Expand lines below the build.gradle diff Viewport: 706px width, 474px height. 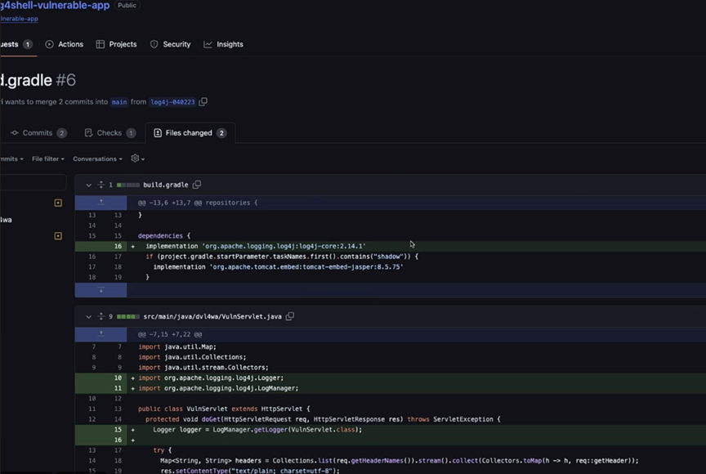point(101,290)
